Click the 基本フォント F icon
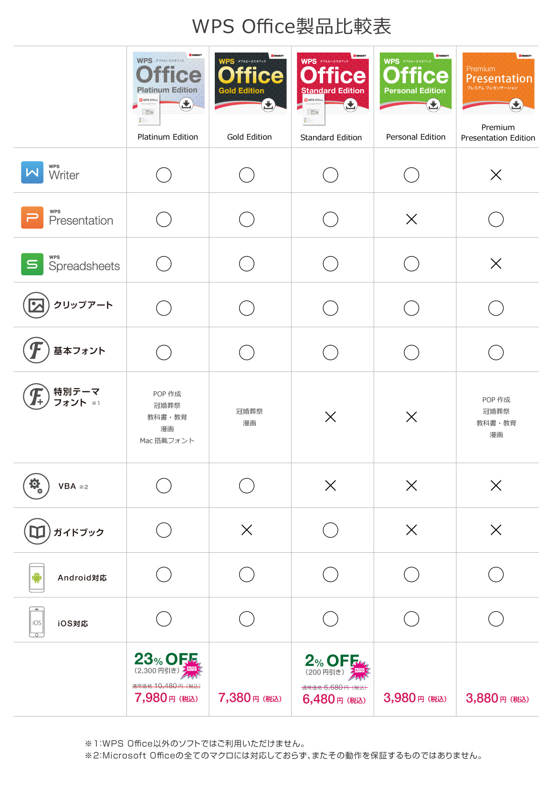 pyautogui.click(x=36, y=350)
